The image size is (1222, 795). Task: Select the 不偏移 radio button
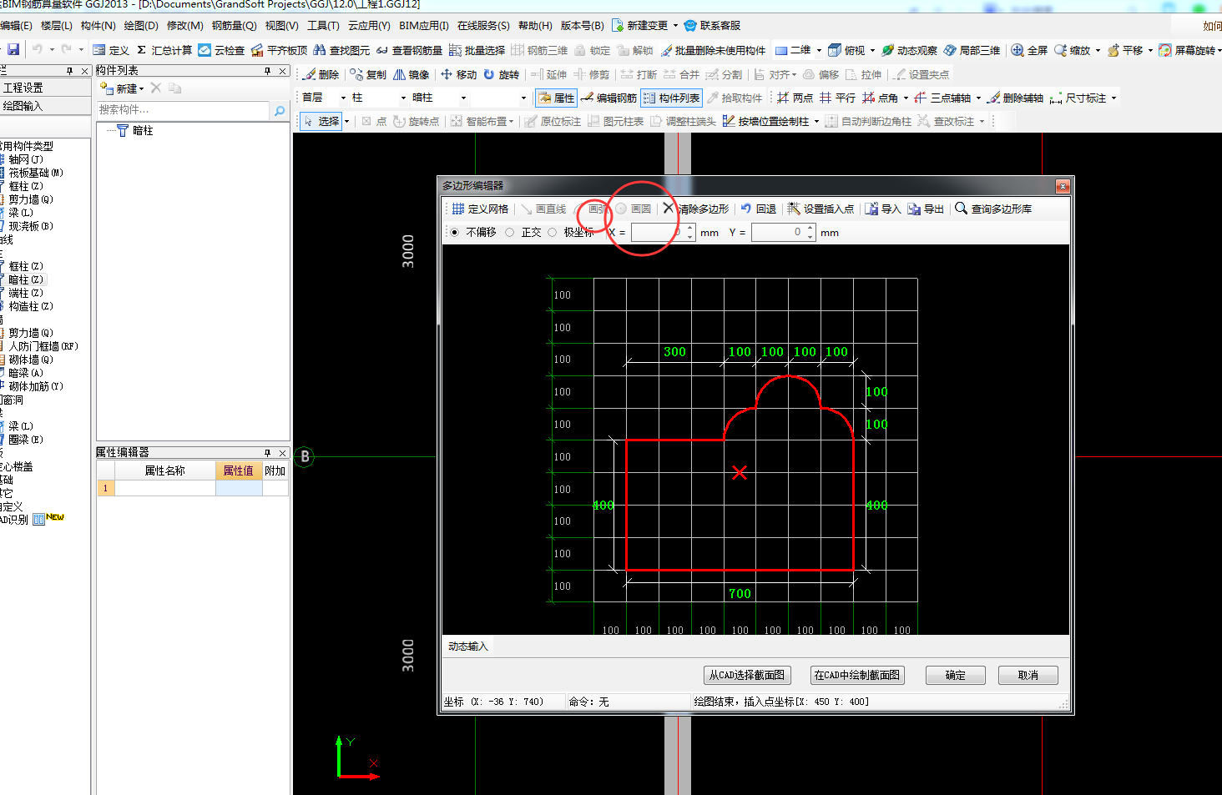point(454,233)
